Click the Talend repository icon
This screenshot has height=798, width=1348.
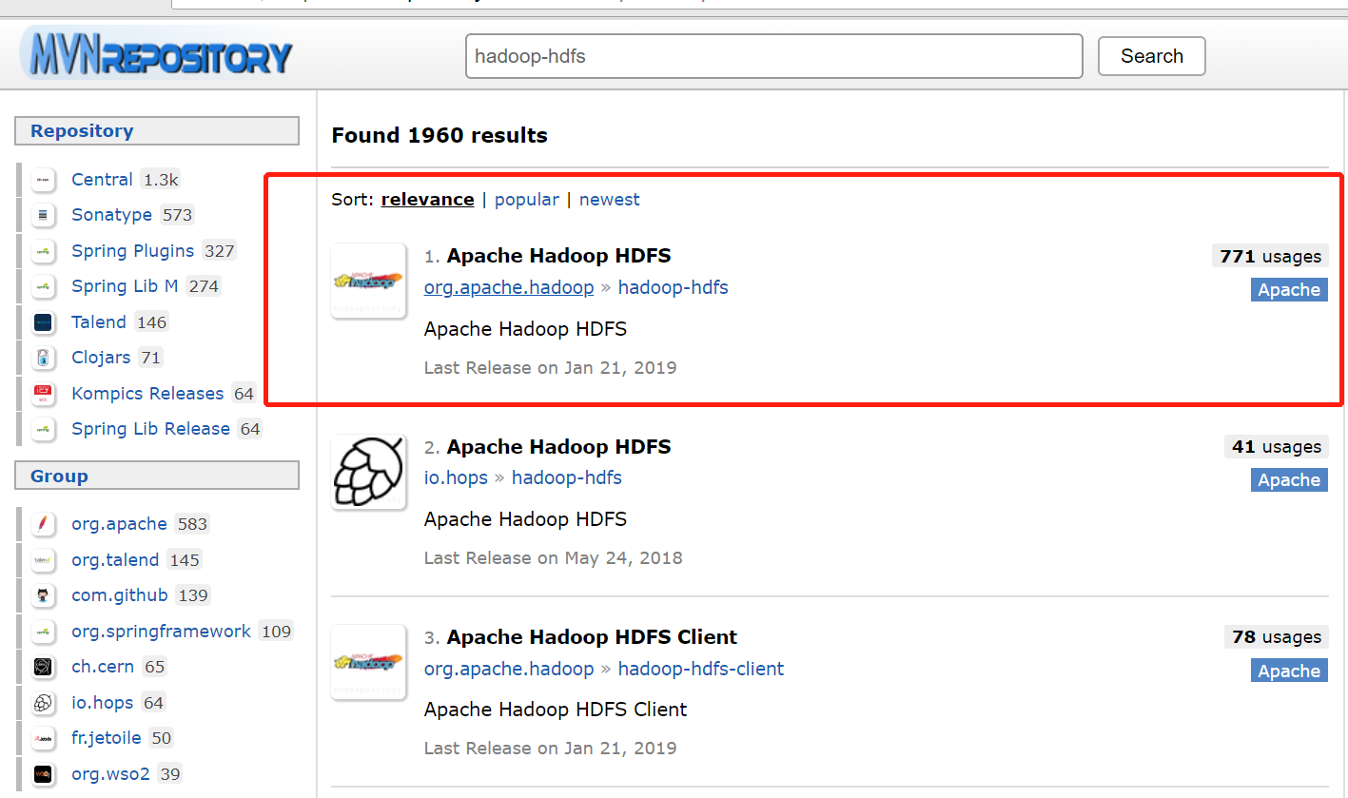tap(43, 321)
